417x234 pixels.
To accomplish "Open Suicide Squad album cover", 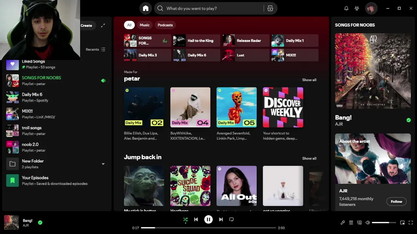I will pyautogui.click(x=190, y=186).
